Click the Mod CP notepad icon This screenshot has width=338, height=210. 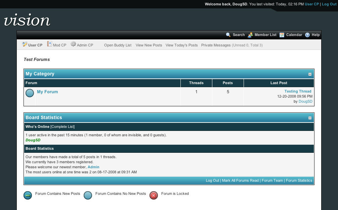(x=49, y=44)
